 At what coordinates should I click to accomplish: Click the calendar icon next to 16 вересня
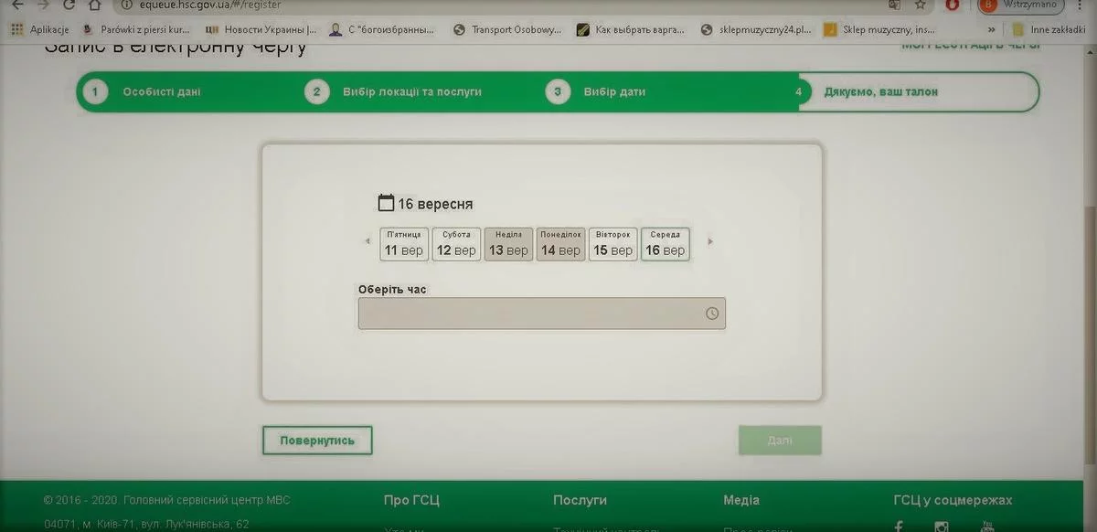click(386, 203)
